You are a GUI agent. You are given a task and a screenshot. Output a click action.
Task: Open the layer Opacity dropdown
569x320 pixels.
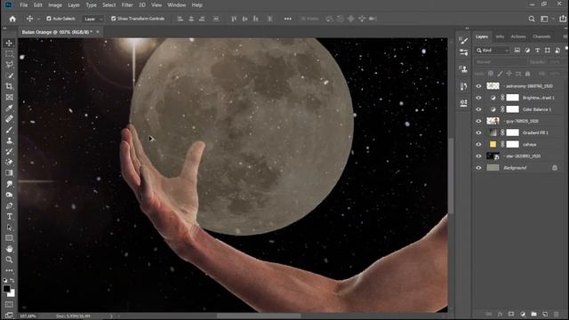[x=555, y=62]
